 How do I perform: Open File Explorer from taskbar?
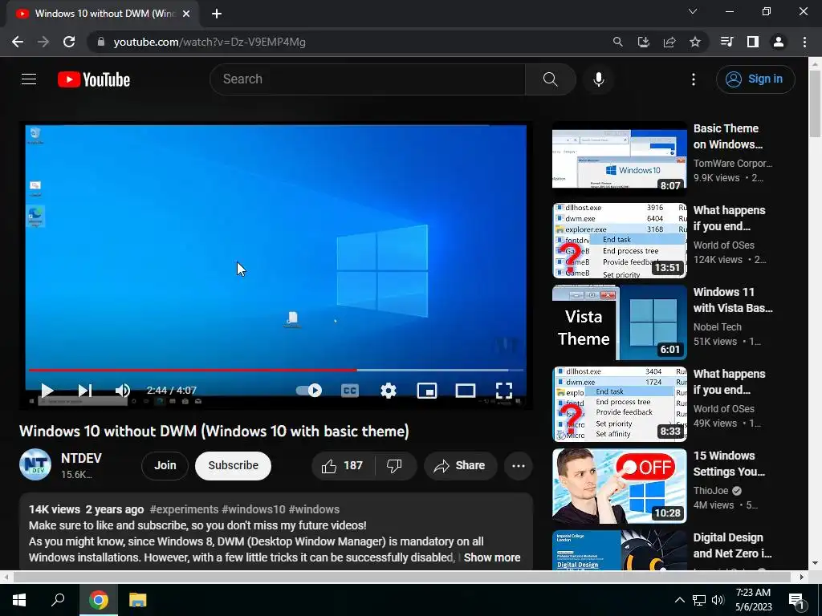click(x=137, y=600)
